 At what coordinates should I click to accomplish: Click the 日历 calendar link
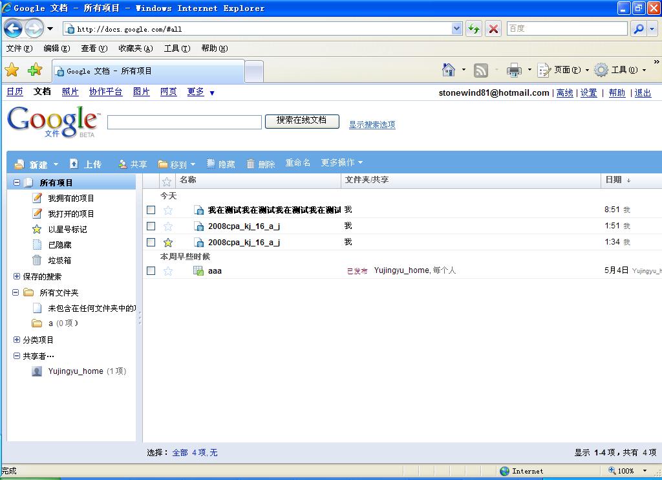tap(15, 92)
